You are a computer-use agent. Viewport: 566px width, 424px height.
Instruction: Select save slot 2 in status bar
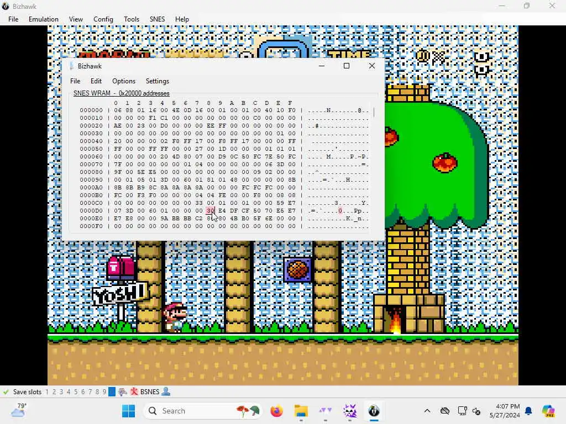(x=54, y=392)
